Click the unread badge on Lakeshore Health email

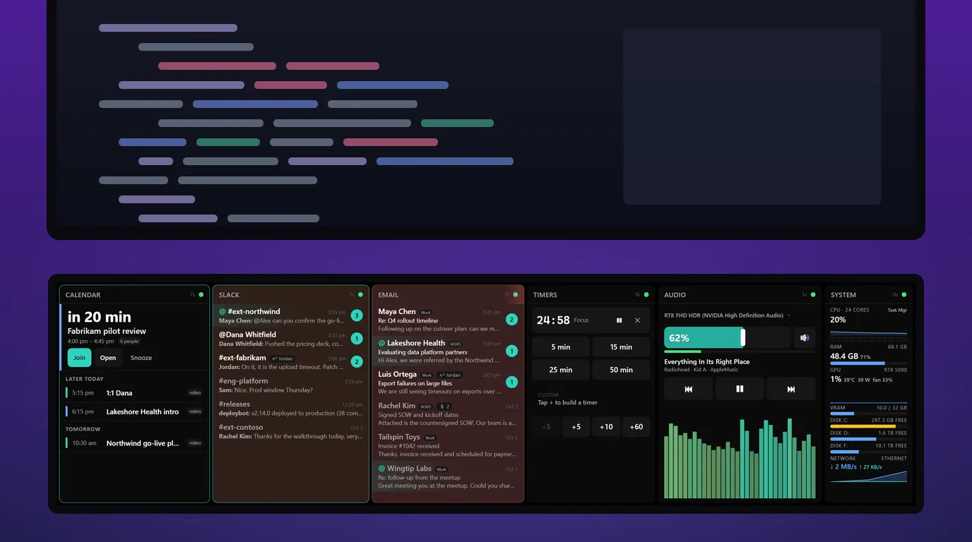point(512,351)
